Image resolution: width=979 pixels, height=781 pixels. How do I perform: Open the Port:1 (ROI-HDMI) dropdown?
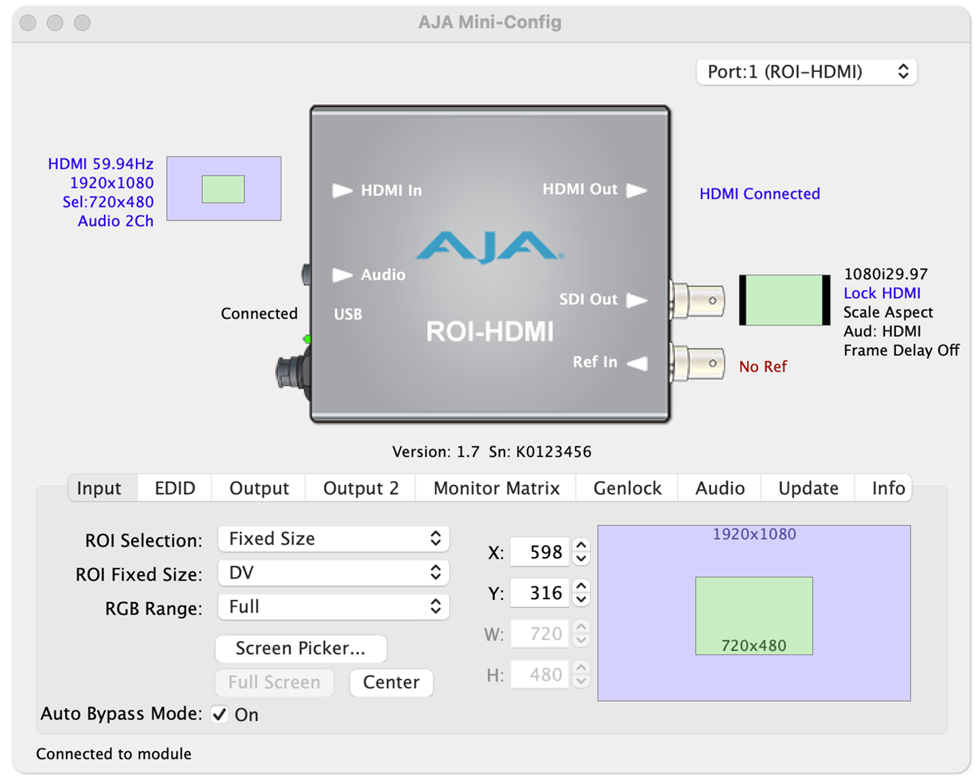click(806, 72)
